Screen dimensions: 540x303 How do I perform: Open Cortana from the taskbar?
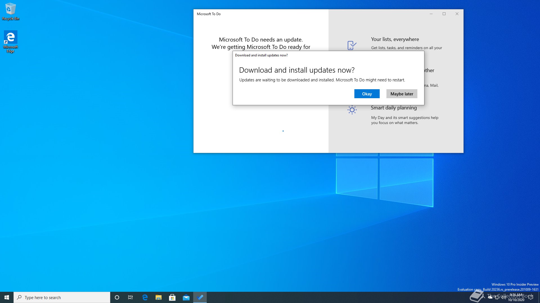[x=117, y=297]
